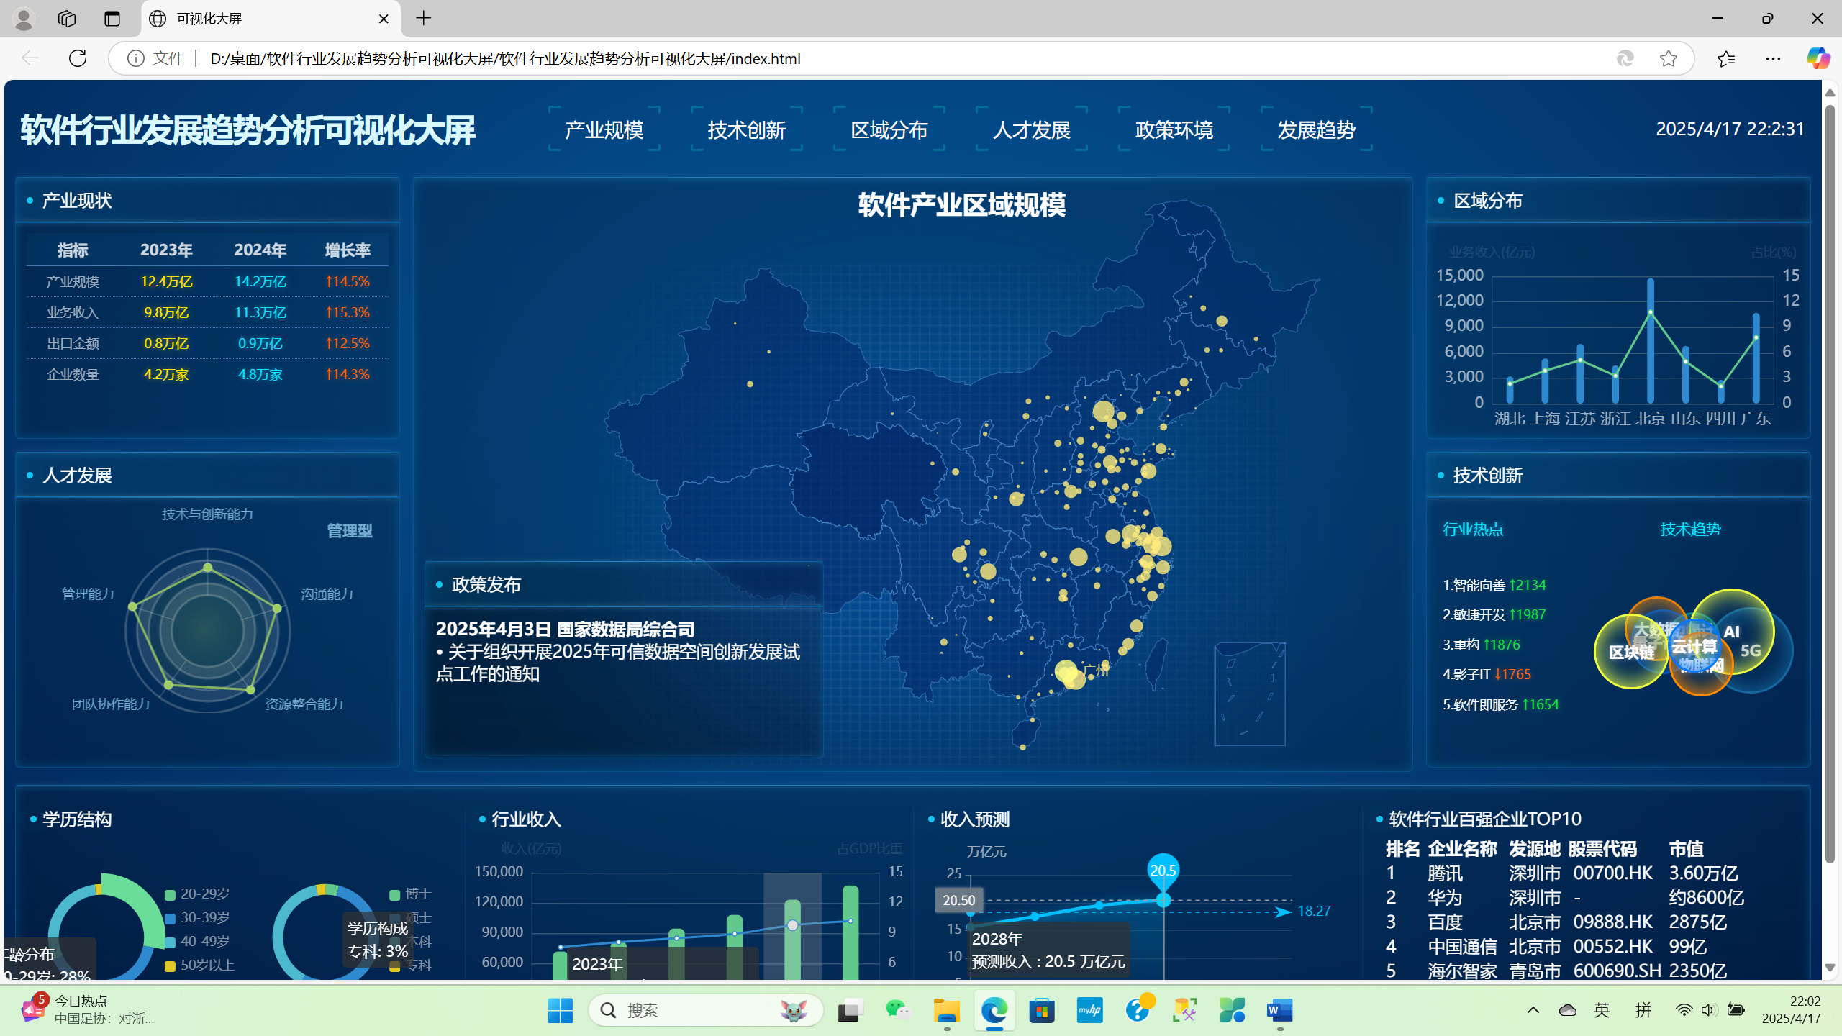Open the Workspaces icon in title bar
The height and width of the screenshot is (1036, 1842).
click(x=67, y=19)
